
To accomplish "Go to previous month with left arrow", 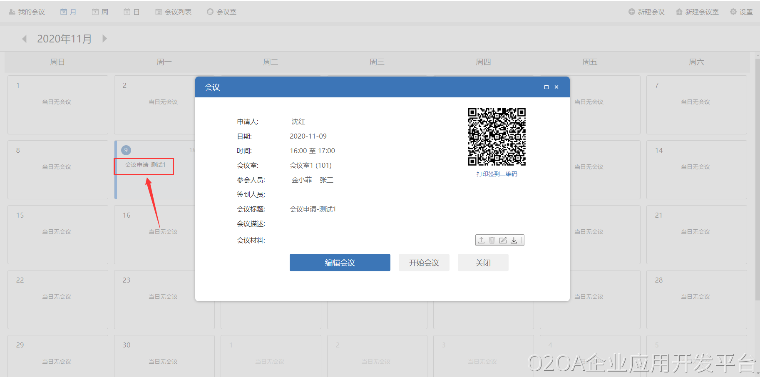I will click(x=24, y=39).
